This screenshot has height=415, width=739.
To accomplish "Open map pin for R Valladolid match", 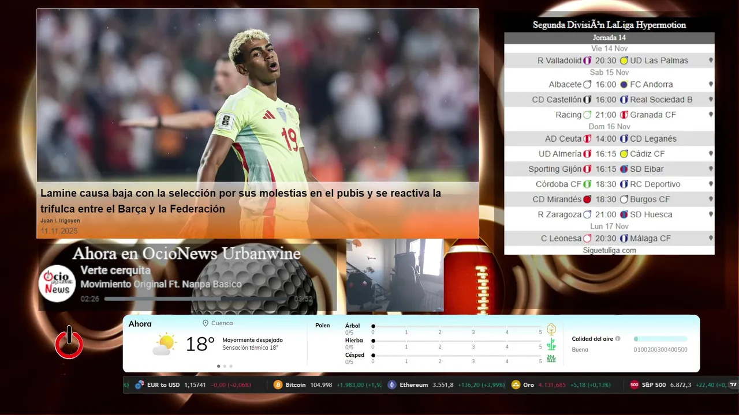I will 711,61.
